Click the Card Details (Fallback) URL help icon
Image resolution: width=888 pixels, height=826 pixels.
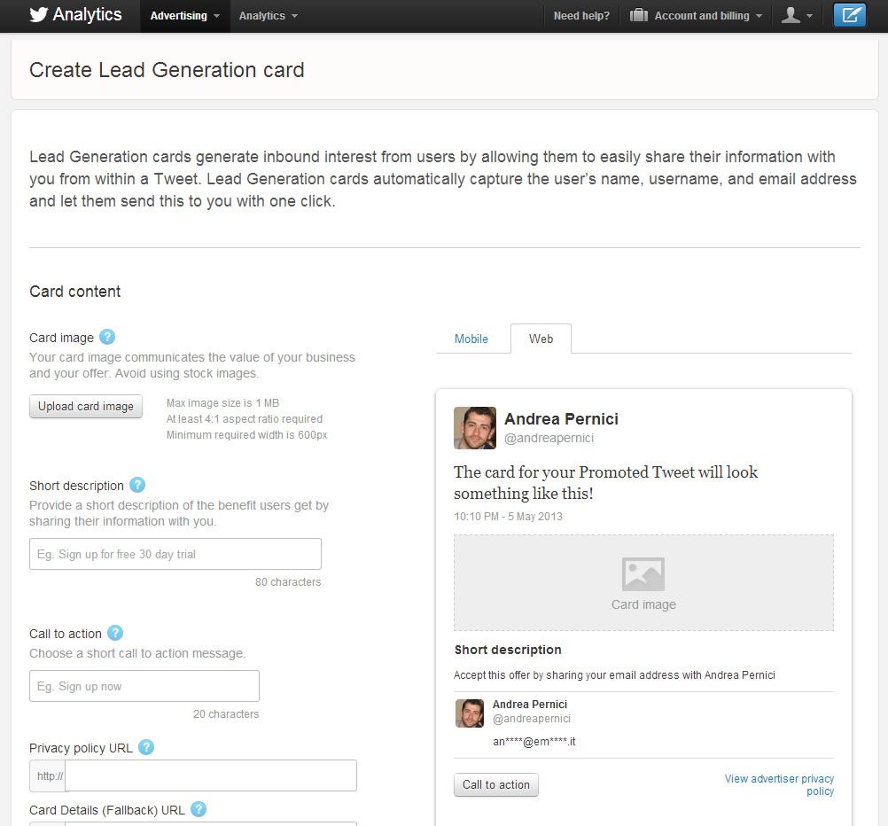coord(199,809)
